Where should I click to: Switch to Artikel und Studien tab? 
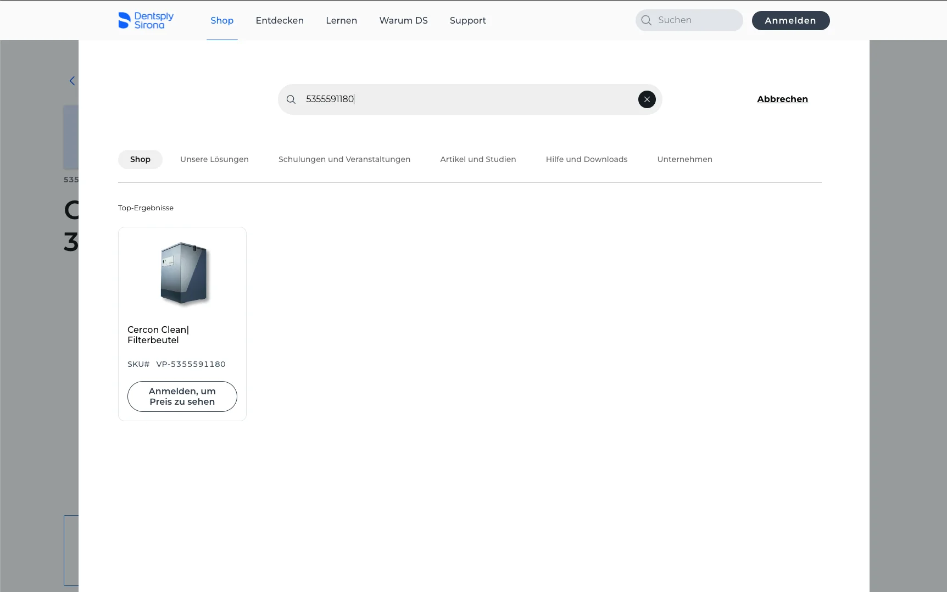pos(478,159)
